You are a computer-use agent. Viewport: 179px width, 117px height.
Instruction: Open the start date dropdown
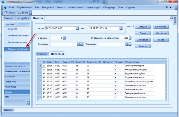point(78,28)
